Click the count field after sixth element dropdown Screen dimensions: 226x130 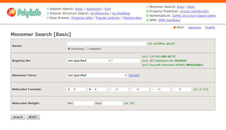pos(187,89)
